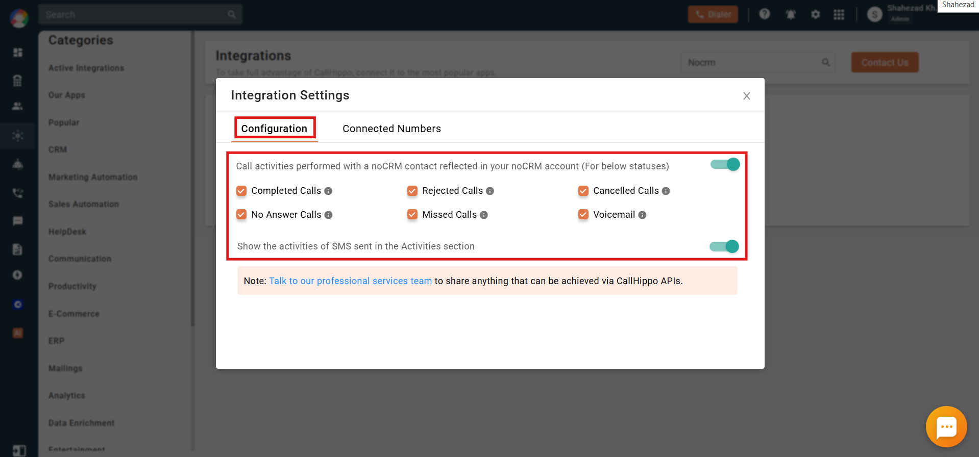979x457 pixels.
Task: Click the Categories panel scrollbar
Action: [192, 179]
